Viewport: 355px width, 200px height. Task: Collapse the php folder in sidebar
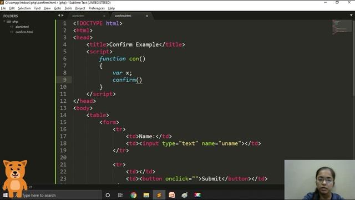tap(4, 22)
